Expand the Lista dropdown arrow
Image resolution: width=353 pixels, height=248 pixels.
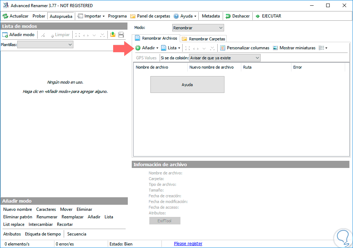(179, 48)
